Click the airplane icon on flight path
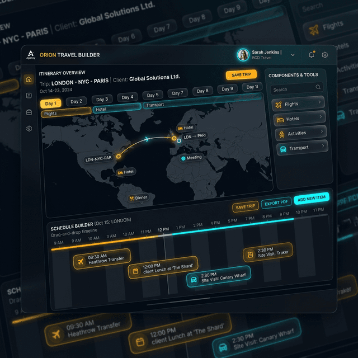Screen dimensions: 358x358 [147, 139]
